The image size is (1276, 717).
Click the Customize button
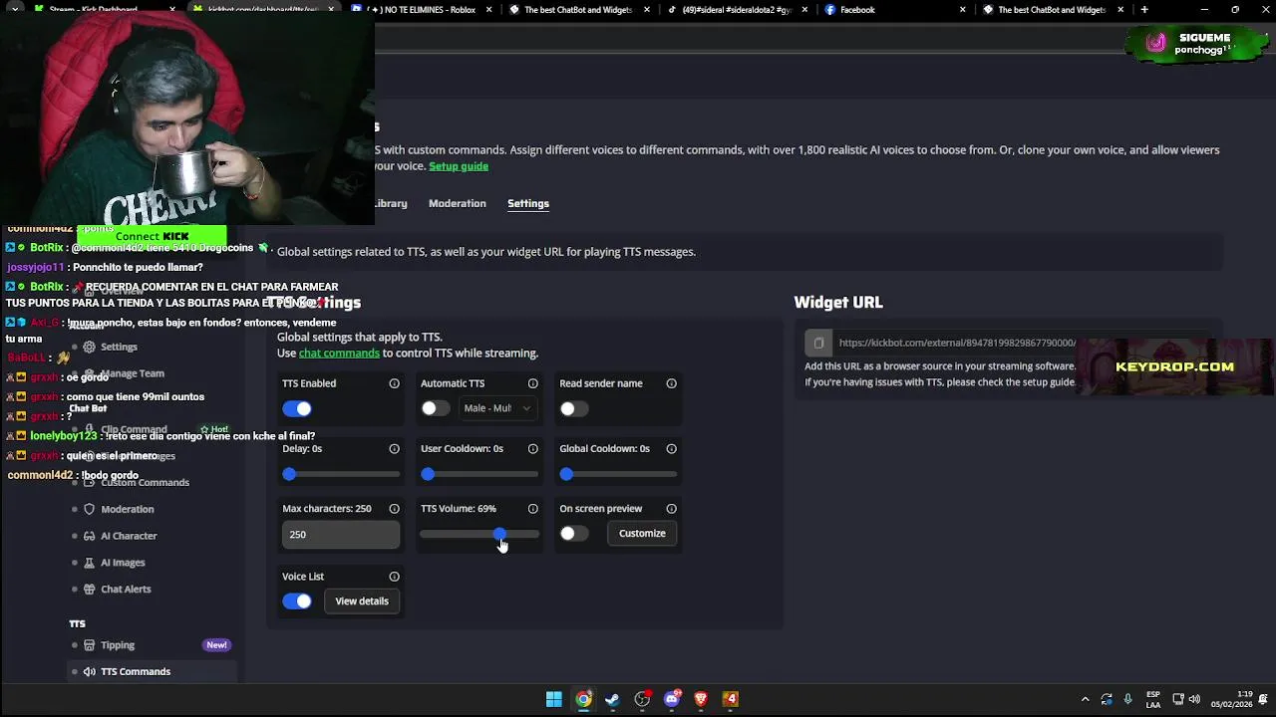tap(642, 534)
